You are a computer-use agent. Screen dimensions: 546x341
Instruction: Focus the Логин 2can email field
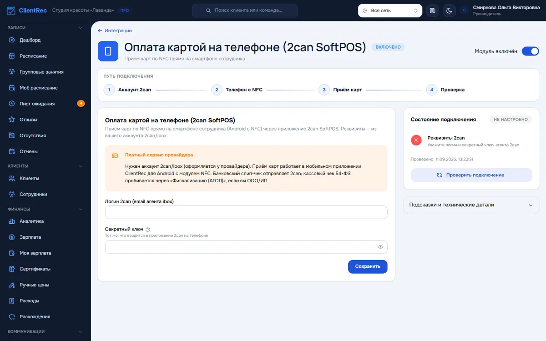[246, 212]
